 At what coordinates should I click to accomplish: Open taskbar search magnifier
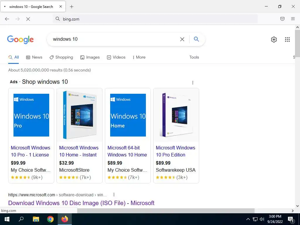21,219
